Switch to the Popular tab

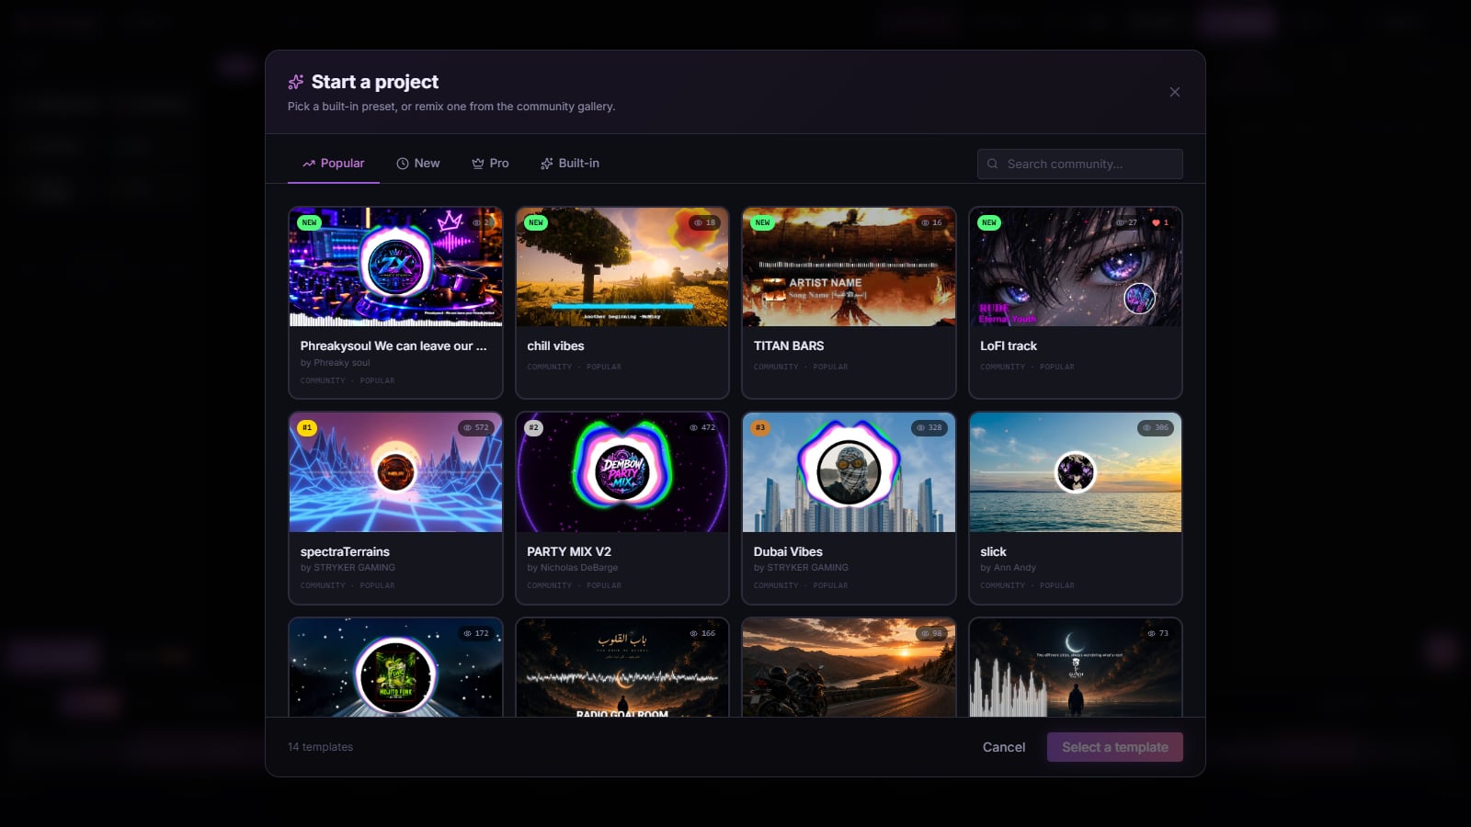(333, 164)
